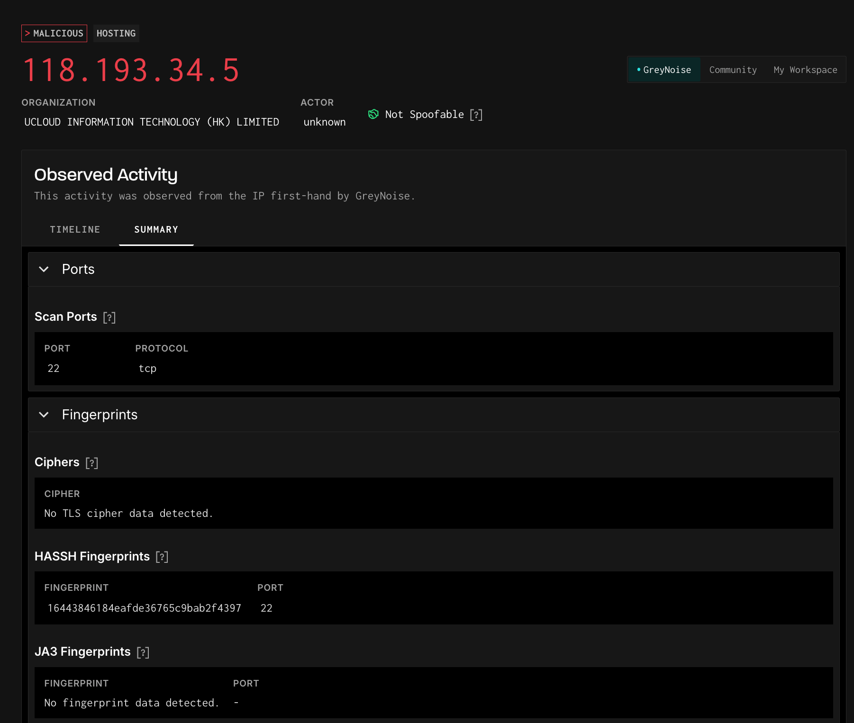The width and height of the screenshot is (854, 723).
Task: Click the scan port value 22
Action: click(54, 368)
